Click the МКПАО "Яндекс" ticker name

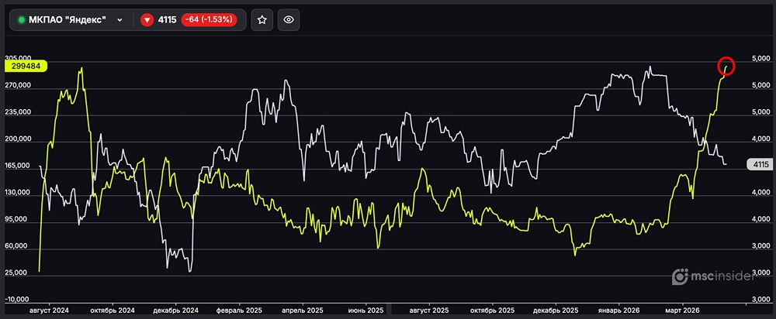point(67,20)
